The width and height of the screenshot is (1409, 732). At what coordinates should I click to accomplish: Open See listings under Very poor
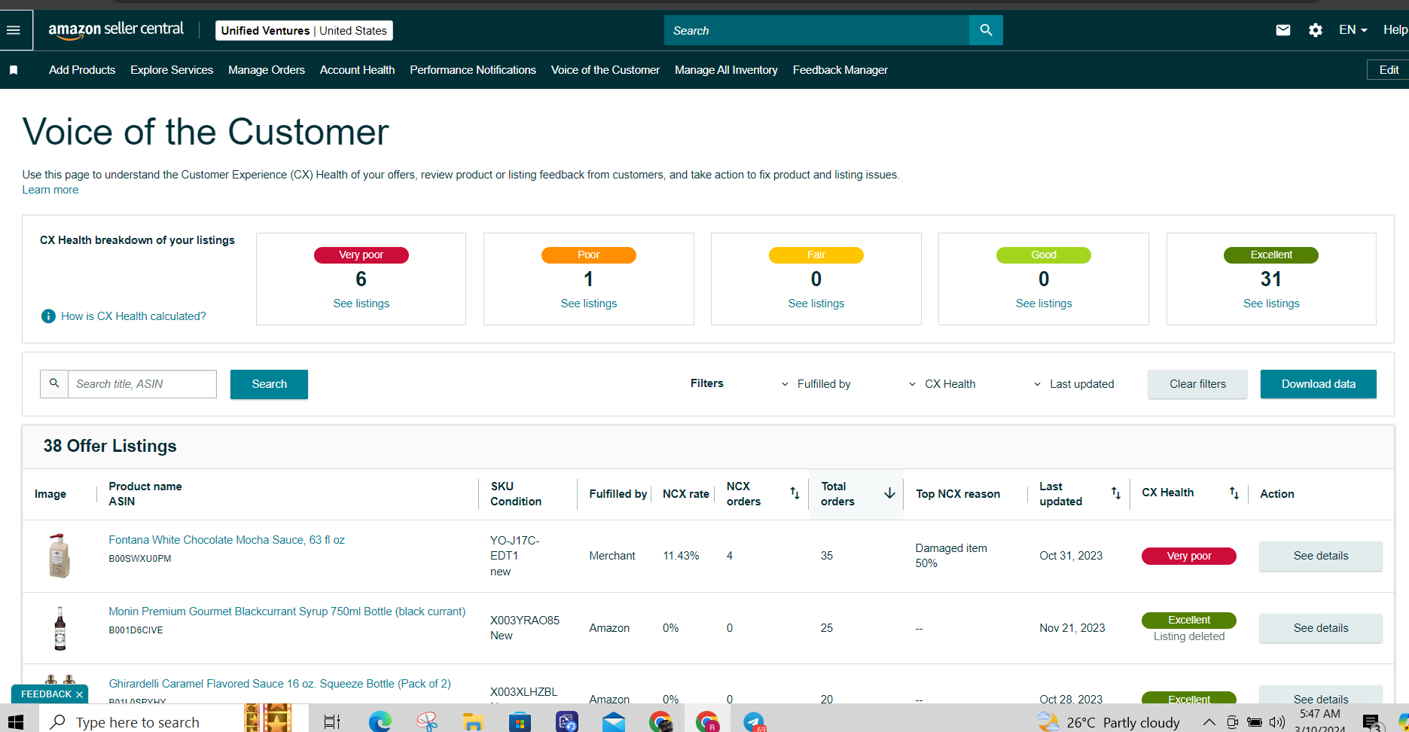pos(361,303)
